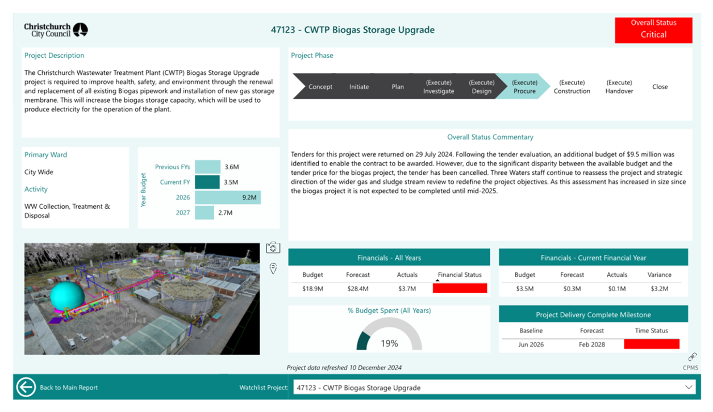The width and height of the screenshot is (713, 412).
Task: Select the Plan phase step
Action: point(398,87)
